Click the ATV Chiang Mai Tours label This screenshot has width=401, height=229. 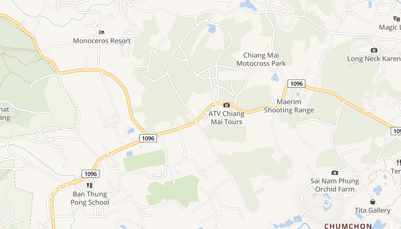[x=226, y=118]
